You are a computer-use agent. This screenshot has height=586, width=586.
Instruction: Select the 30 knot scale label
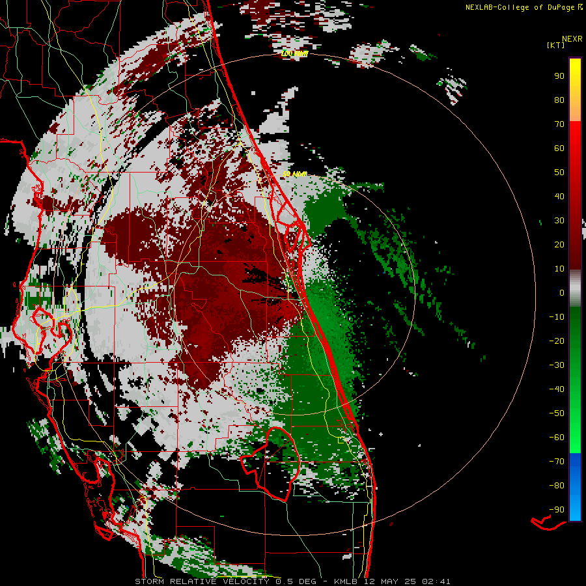[x=559, y=221]
